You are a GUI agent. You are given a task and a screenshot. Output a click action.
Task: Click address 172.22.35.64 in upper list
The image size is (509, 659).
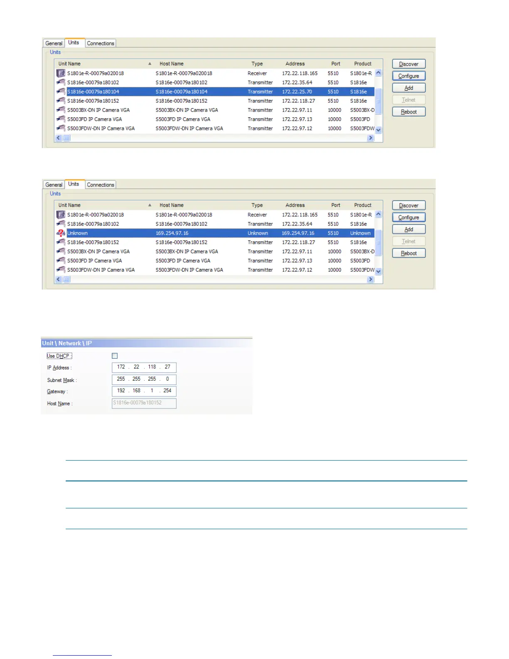pos(297,82)
